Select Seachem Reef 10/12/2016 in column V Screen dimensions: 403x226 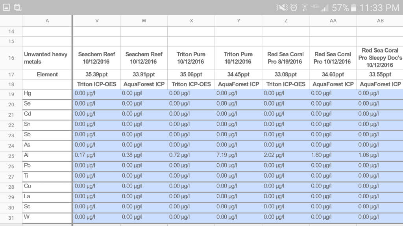[97, 58]
